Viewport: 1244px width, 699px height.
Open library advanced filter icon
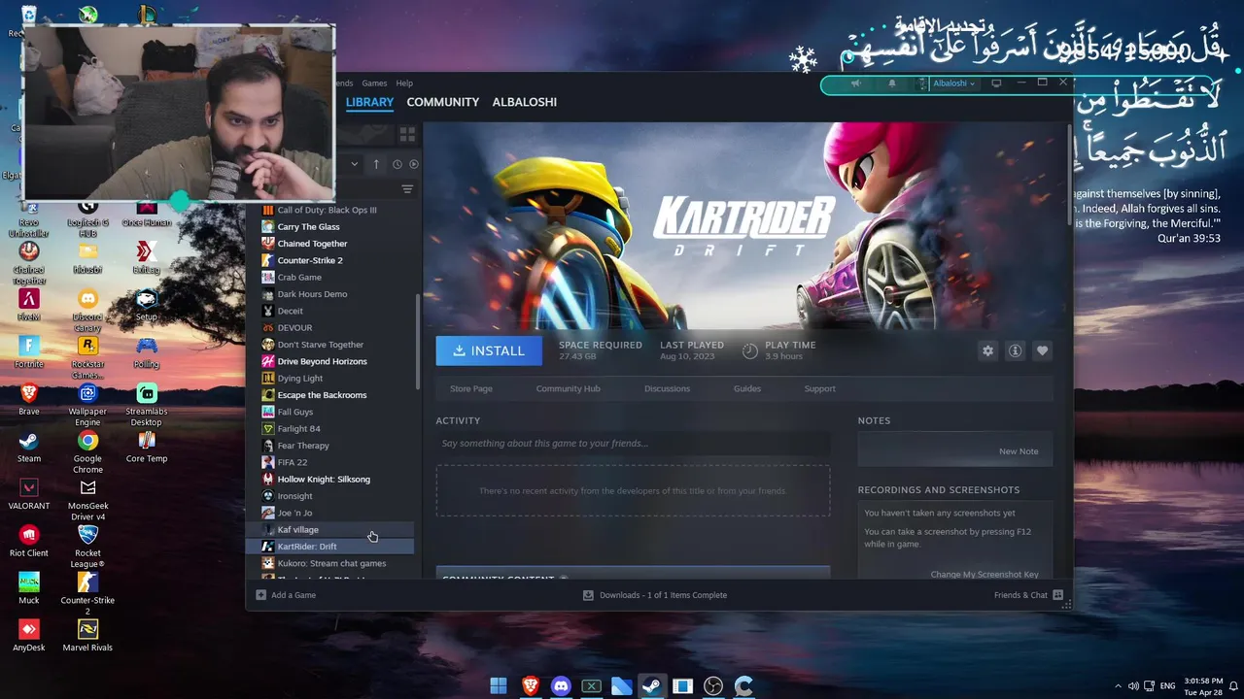pos(407,189)
